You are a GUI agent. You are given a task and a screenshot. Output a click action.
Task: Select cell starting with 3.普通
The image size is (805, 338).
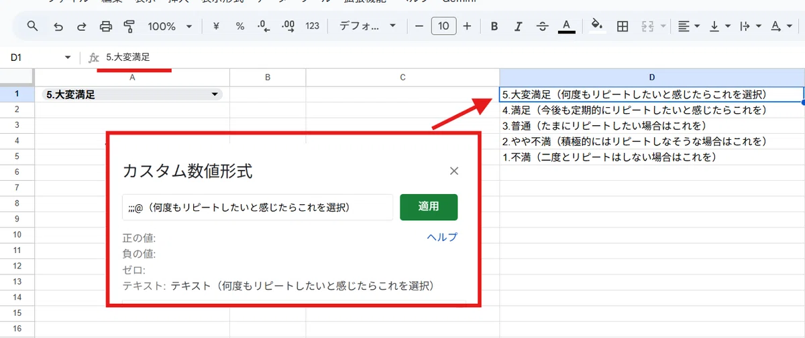(652, 126)
